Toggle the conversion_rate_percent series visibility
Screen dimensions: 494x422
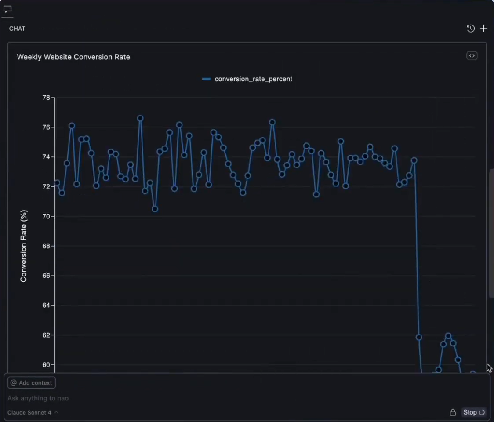(x=253, y=79)
